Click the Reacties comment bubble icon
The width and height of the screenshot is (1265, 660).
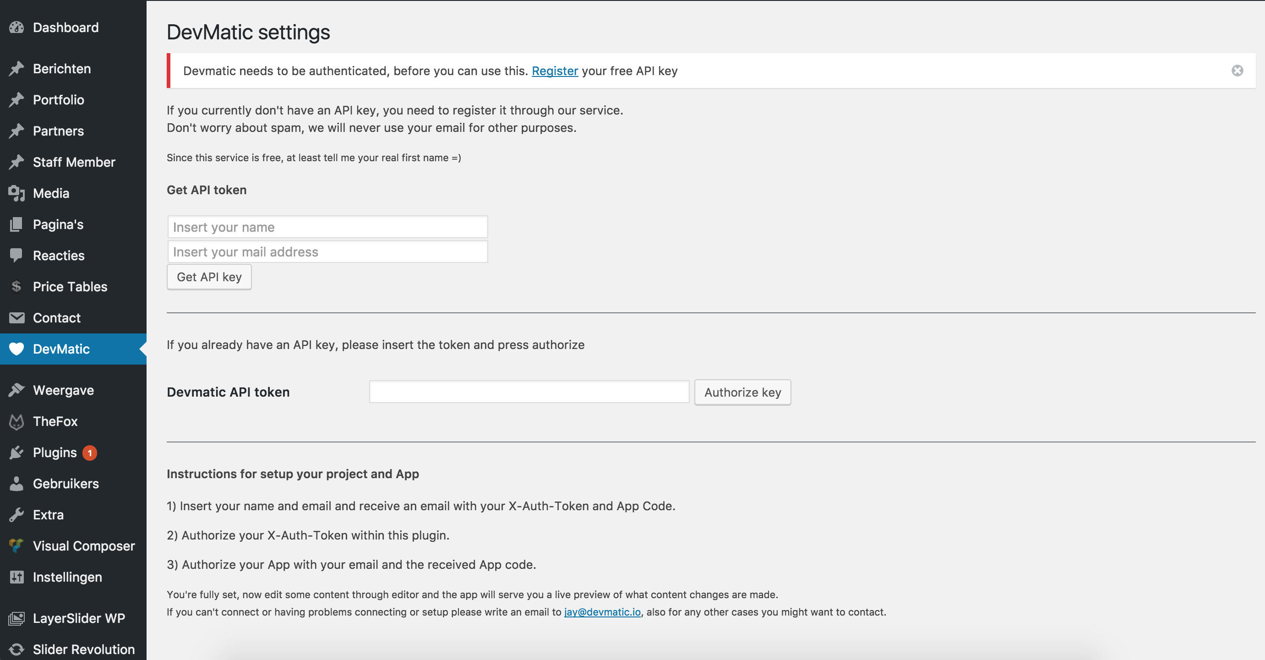tap(16, 256)
